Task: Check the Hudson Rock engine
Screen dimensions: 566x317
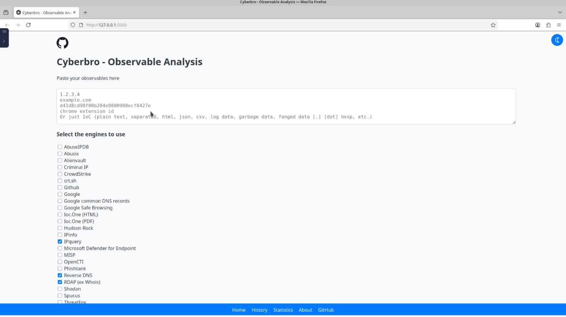Action: tap(60, 228)
